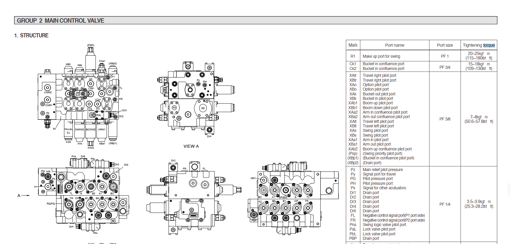Click the Mark column header
The height and width of the screenshot is (244, 510).
[x=353, y=45]
